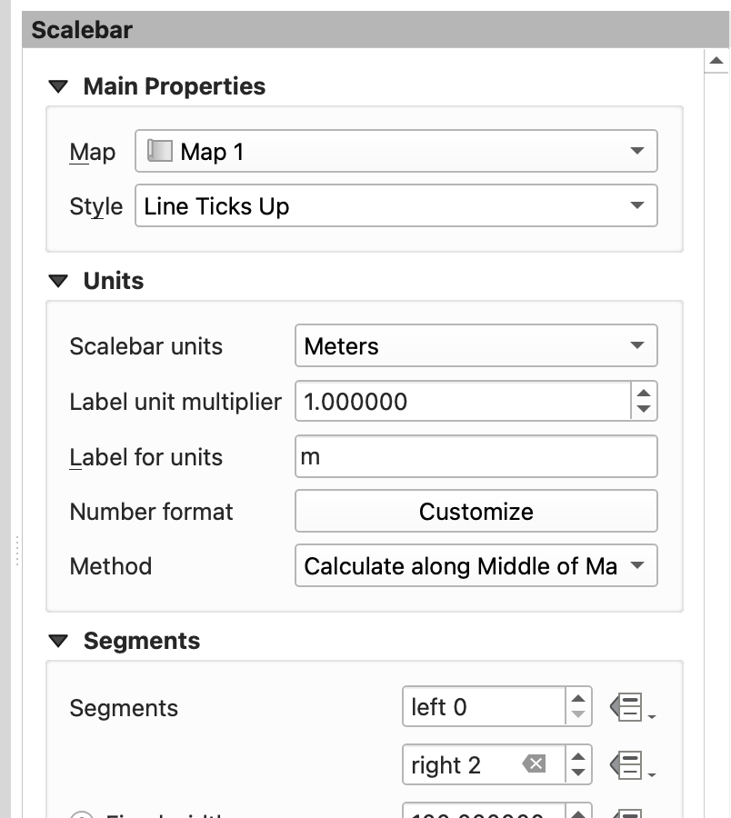Click the scrollbar up arrow
Image resolution: width=731 pixels, height=818 pixels.
[716, 62]
